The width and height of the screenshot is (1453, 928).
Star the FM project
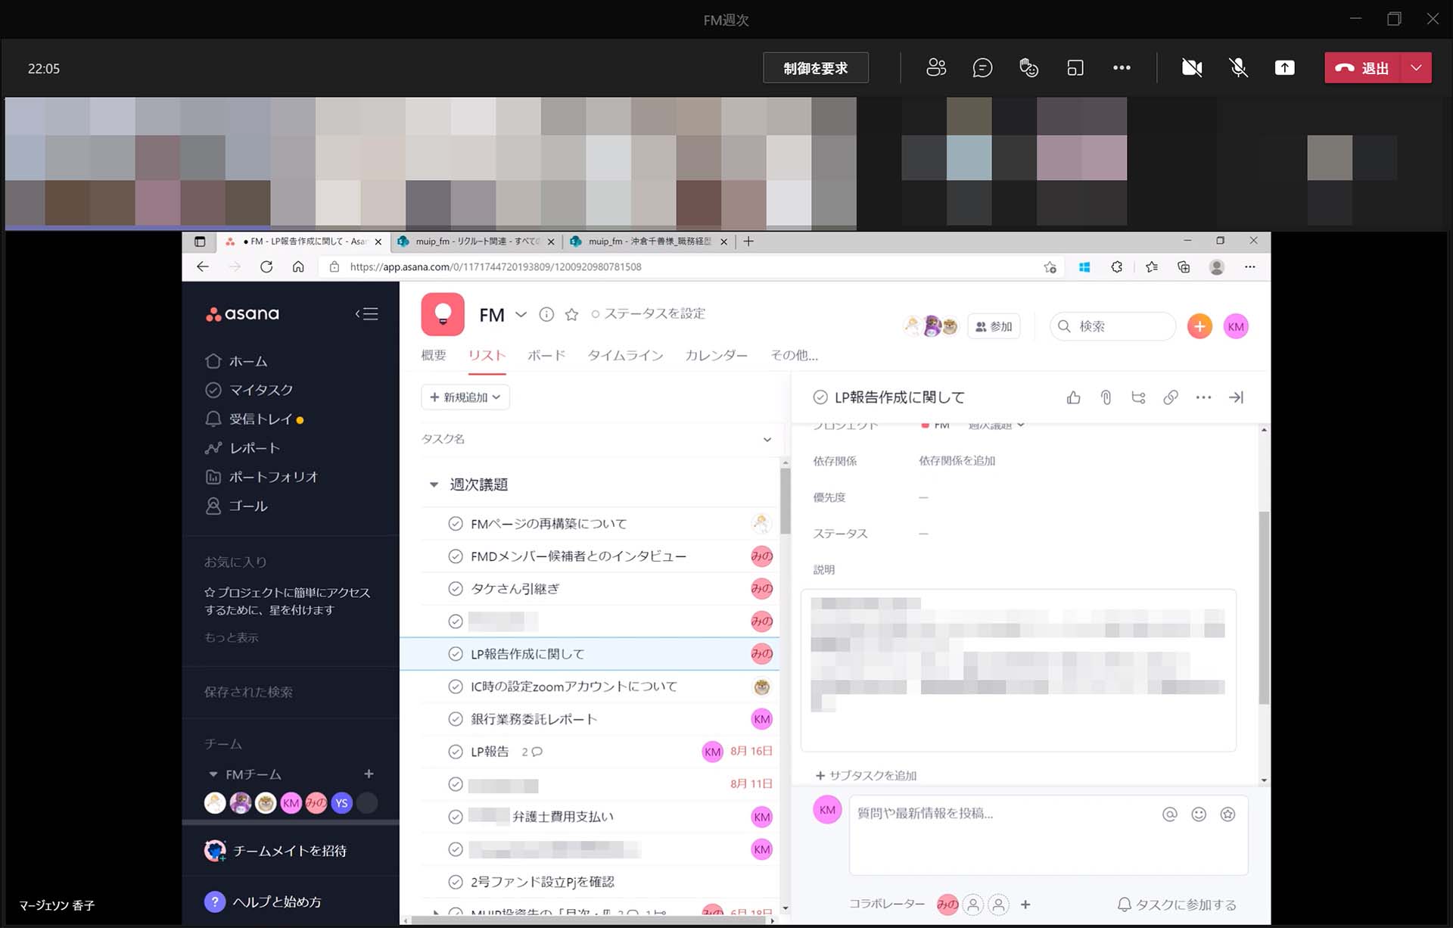[571, 314]
